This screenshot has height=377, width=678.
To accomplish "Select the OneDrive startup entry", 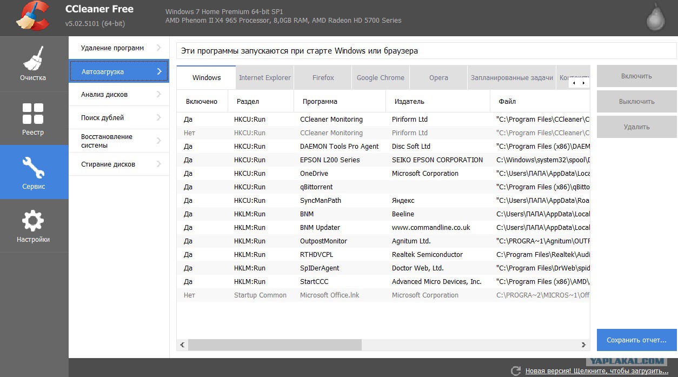I will 383,174.
